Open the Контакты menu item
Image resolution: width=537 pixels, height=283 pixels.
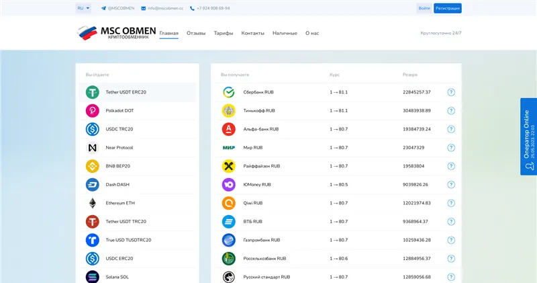tap(253, 33)
